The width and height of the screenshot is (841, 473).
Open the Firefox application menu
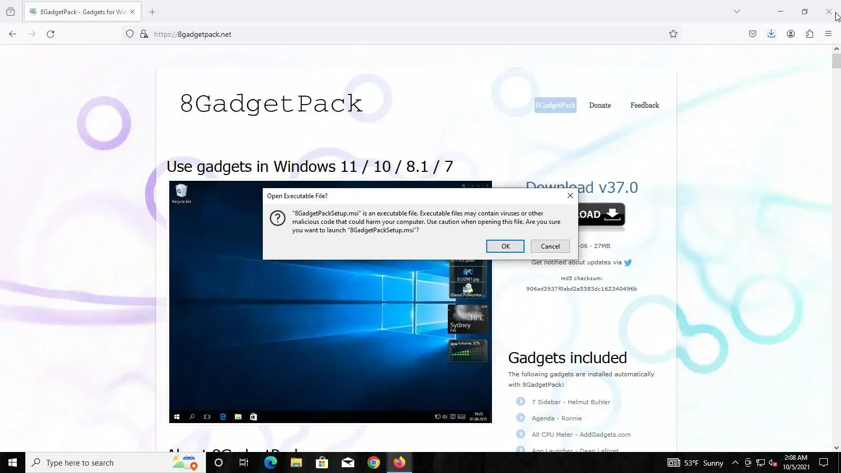click(x=828, y=34)
